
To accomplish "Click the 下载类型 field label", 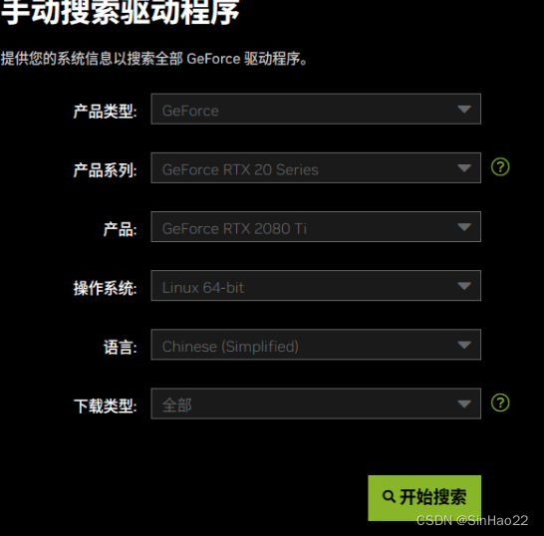I will [x=105, y=406].
